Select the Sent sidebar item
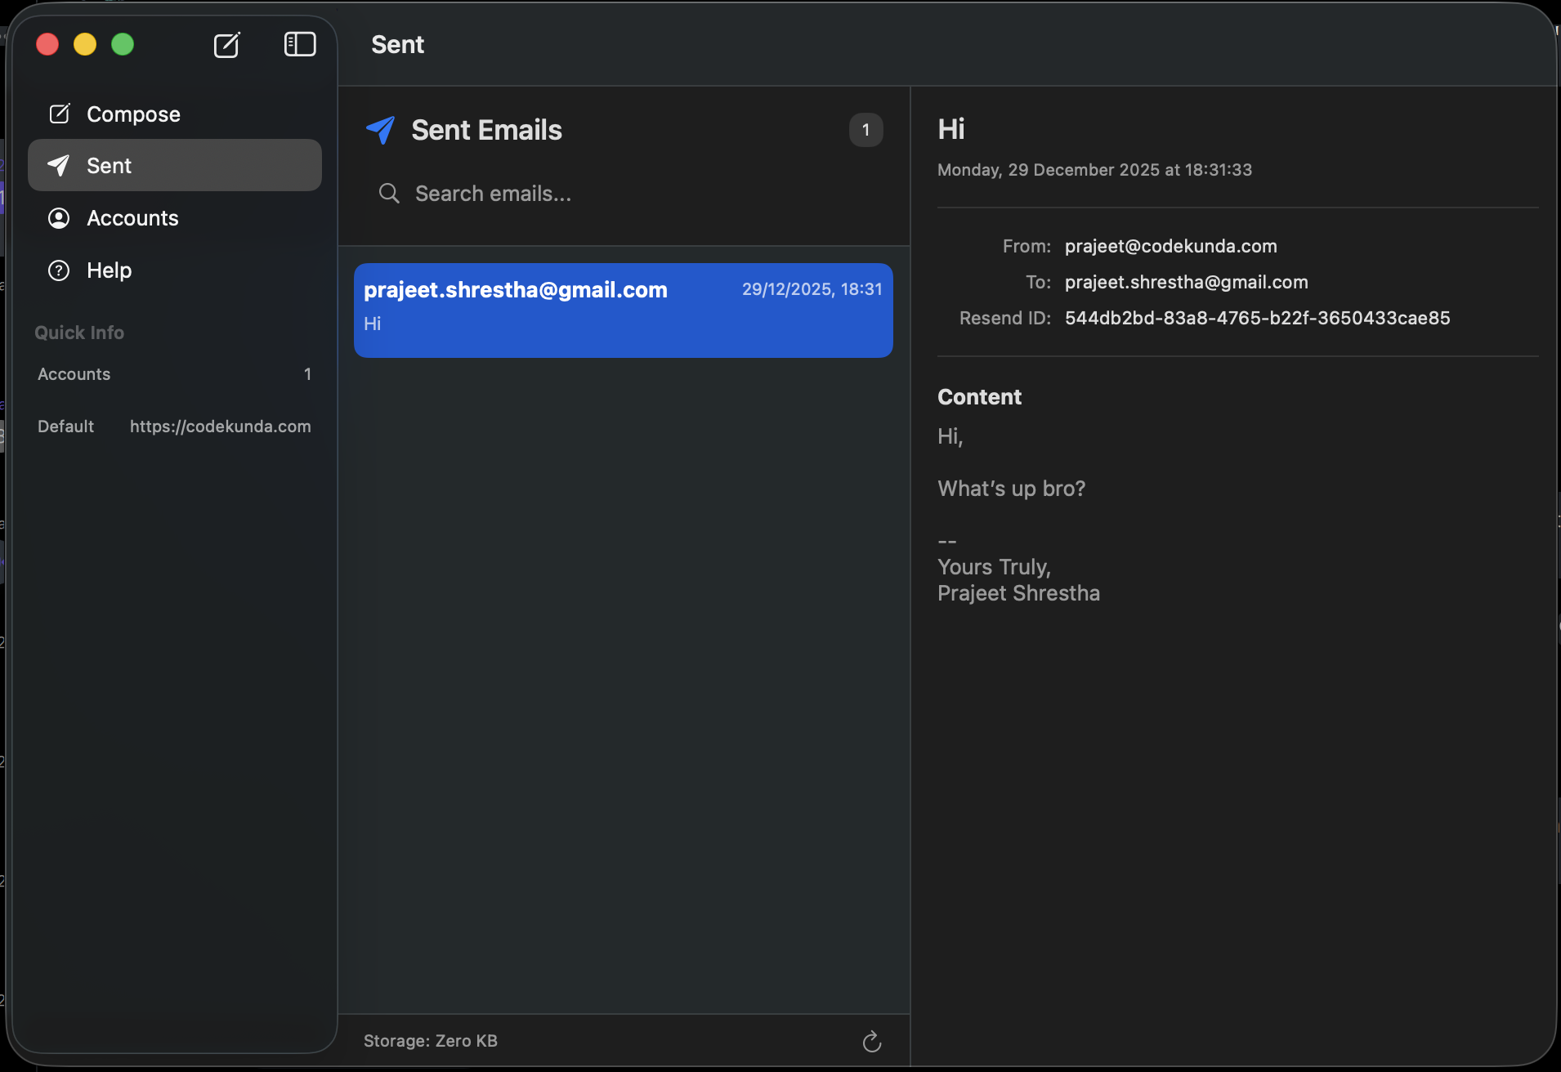 (175, 166)
